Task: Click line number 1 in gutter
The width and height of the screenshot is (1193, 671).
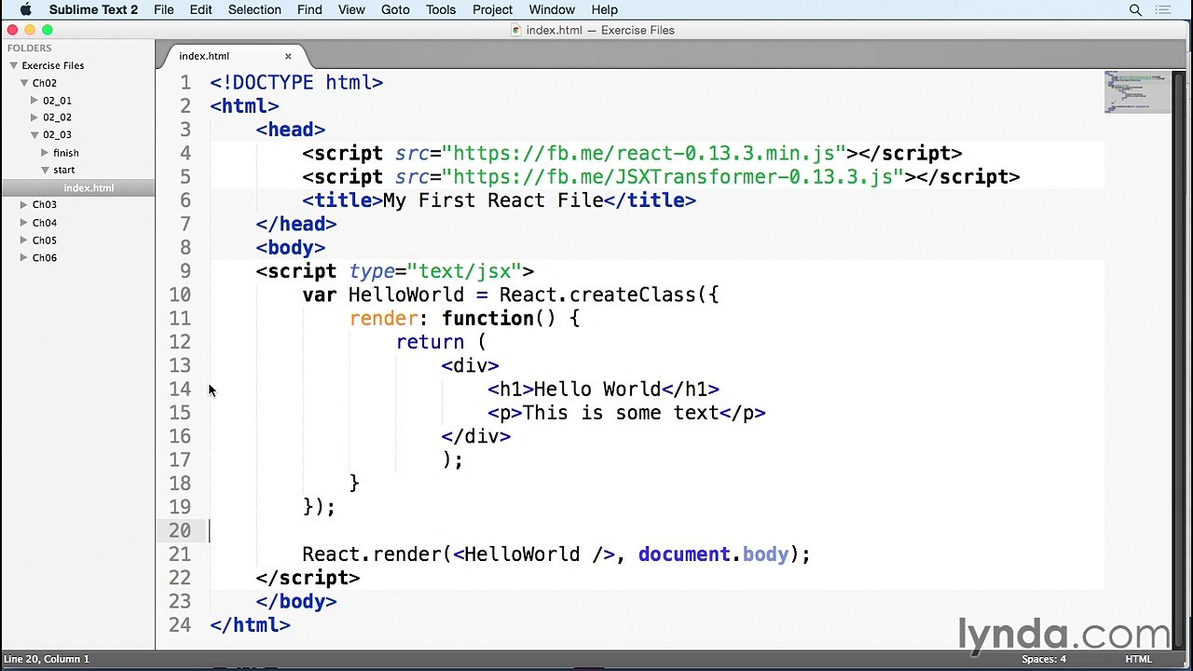Action: coord(185,83)
